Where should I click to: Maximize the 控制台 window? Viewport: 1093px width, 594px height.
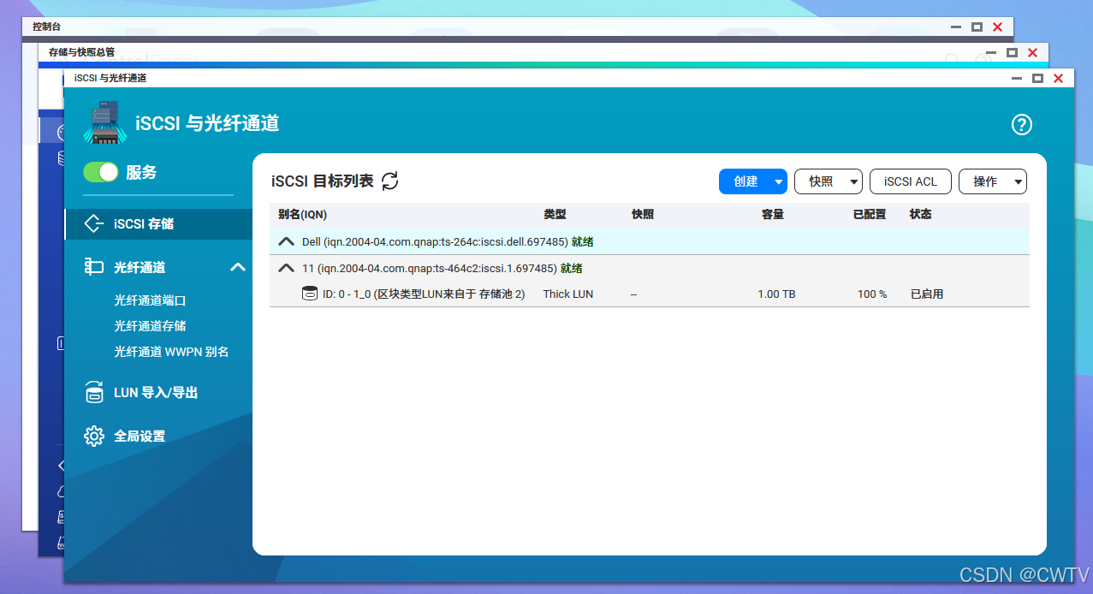click(977, 27)
